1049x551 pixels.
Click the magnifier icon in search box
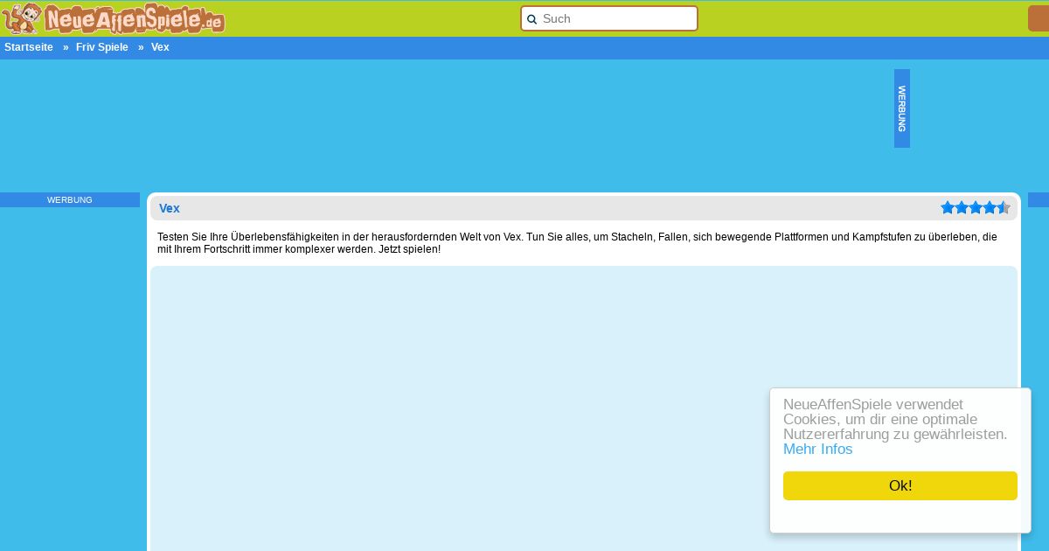(x=531, y=19)
